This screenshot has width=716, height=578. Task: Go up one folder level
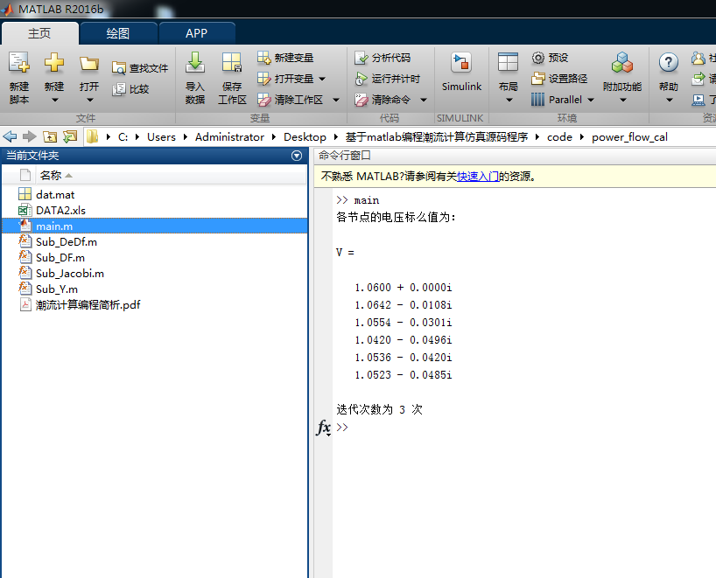click(50, 136)
